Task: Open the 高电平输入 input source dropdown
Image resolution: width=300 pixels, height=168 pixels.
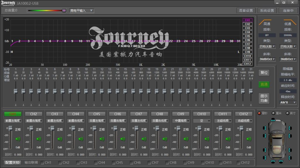Action: click(82, 11)
